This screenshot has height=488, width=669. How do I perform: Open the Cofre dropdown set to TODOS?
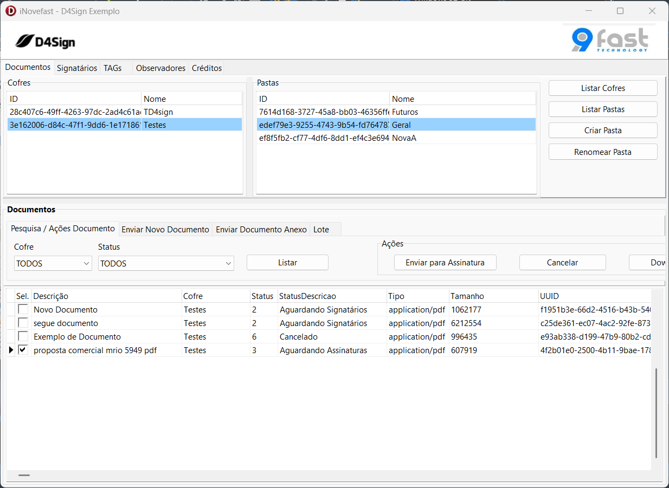tap(53, 263)
